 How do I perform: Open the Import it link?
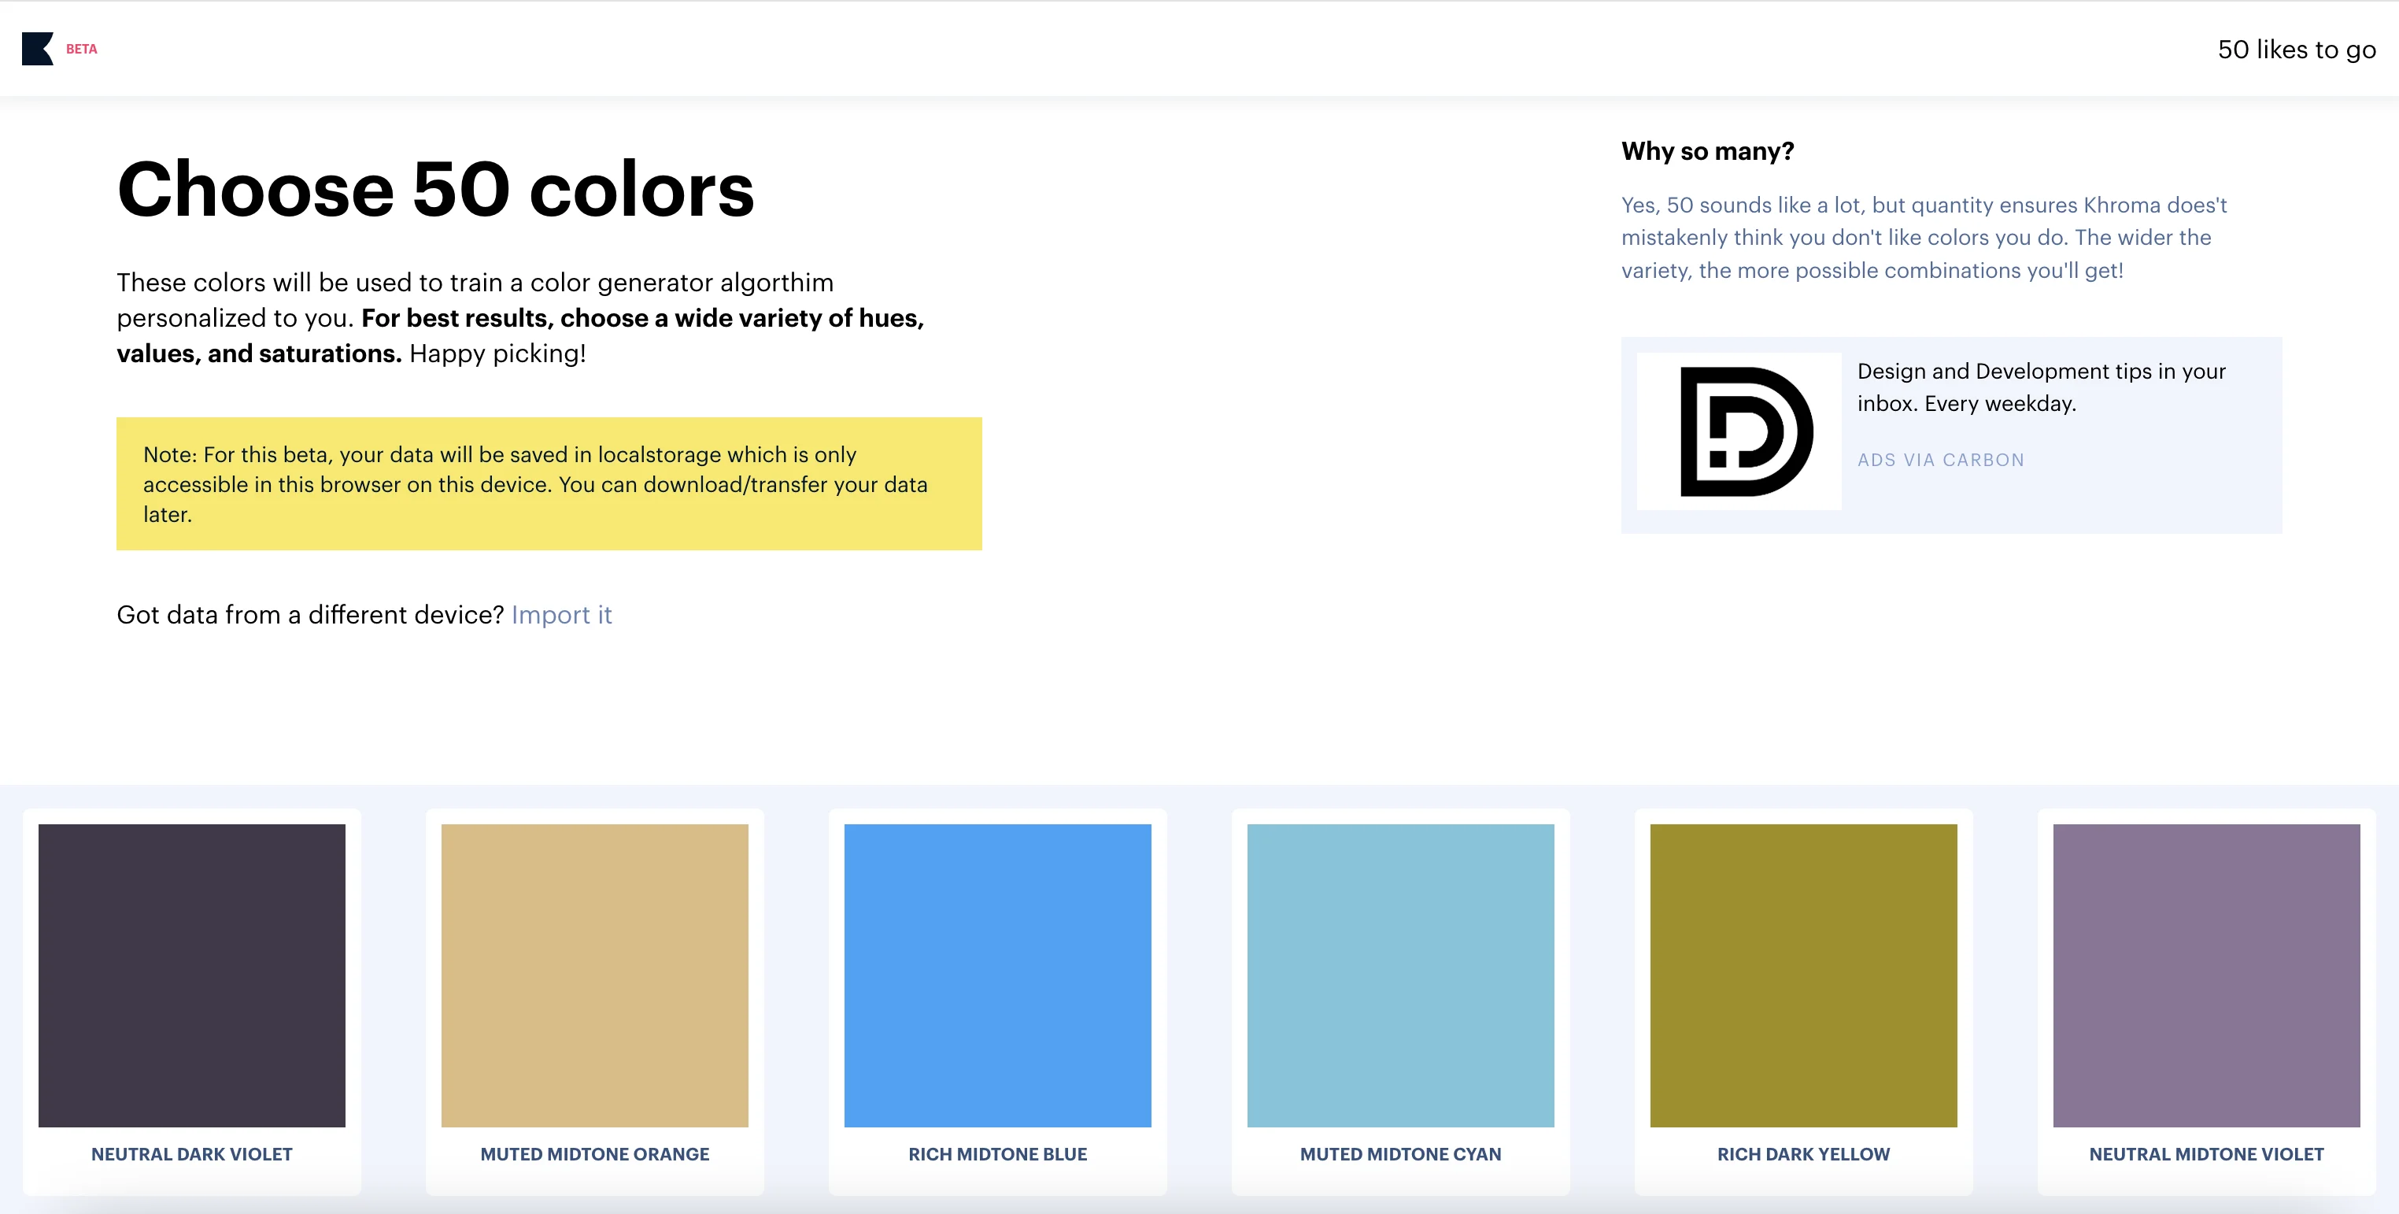[560, 615]
